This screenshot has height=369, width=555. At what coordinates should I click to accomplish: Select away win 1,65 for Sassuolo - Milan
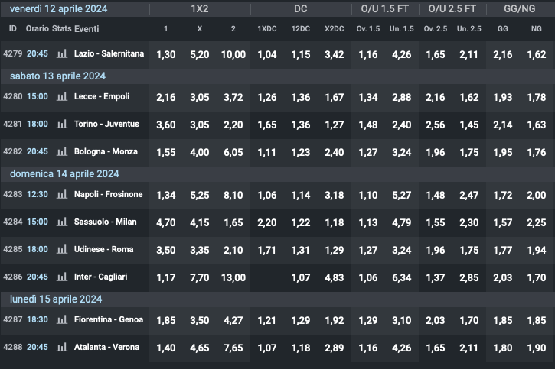233,222
